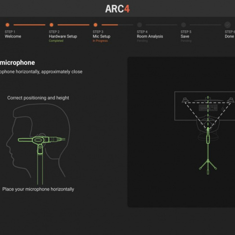Select the Room Analysis step label
The height and width of the screenshot is (235, 235).
coord(150,37)
